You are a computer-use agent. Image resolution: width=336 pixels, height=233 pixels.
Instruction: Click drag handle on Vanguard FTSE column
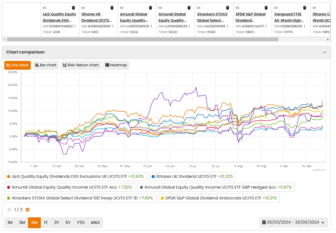tap(276, 8)
